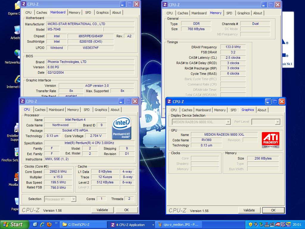The image size is (305, 229).
Task: Click the Start button
Action: coord(14,225)
